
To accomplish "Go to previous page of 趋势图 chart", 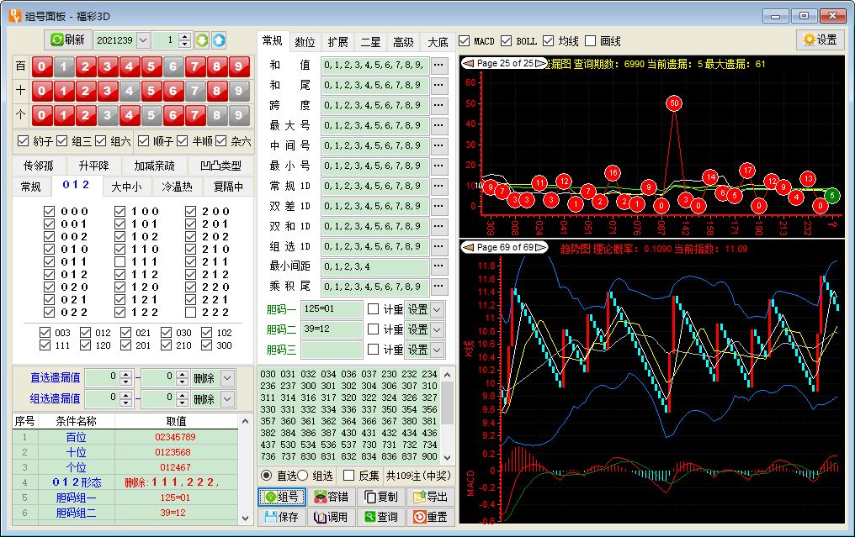I will pos(468,247).
